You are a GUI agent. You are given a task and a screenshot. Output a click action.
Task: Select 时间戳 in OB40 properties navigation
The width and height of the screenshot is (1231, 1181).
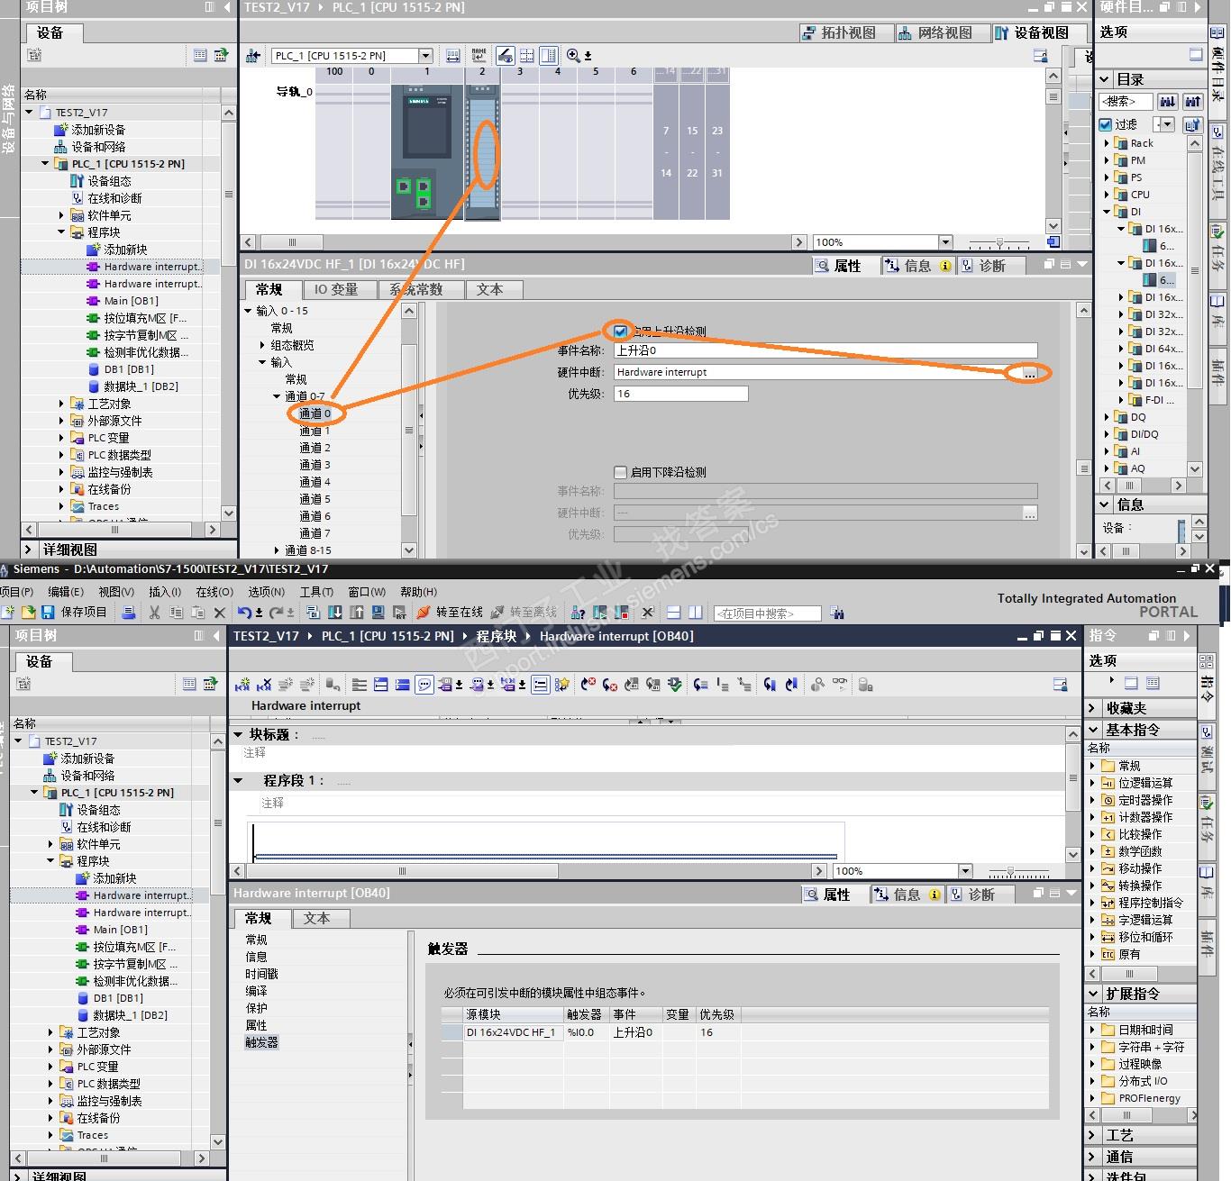tap(261, 975)
